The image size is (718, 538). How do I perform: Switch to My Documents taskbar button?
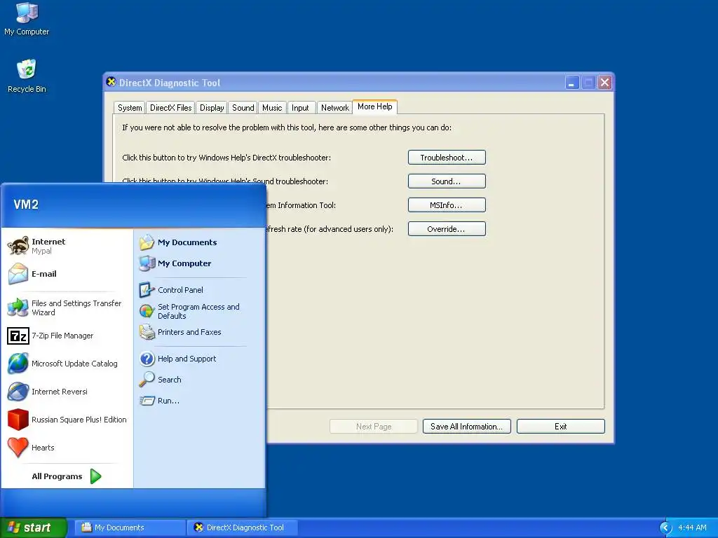pos(130,527)
